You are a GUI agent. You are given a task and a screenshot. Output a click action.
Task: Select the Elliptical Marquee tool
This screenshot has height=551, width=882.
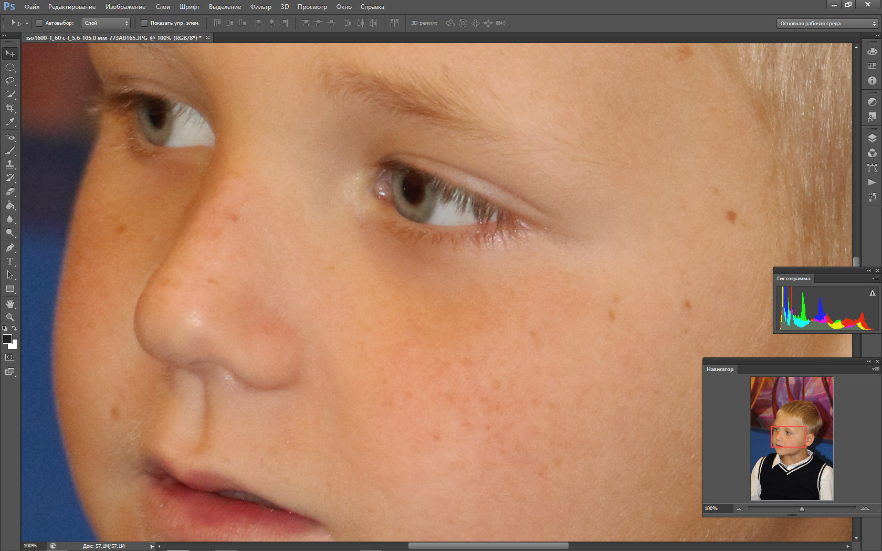coord(10,67)
